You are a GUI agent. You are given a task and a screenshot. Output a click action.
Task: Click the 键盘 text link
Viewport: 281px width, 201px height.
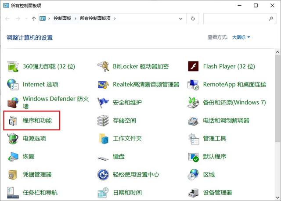point(119,157)
